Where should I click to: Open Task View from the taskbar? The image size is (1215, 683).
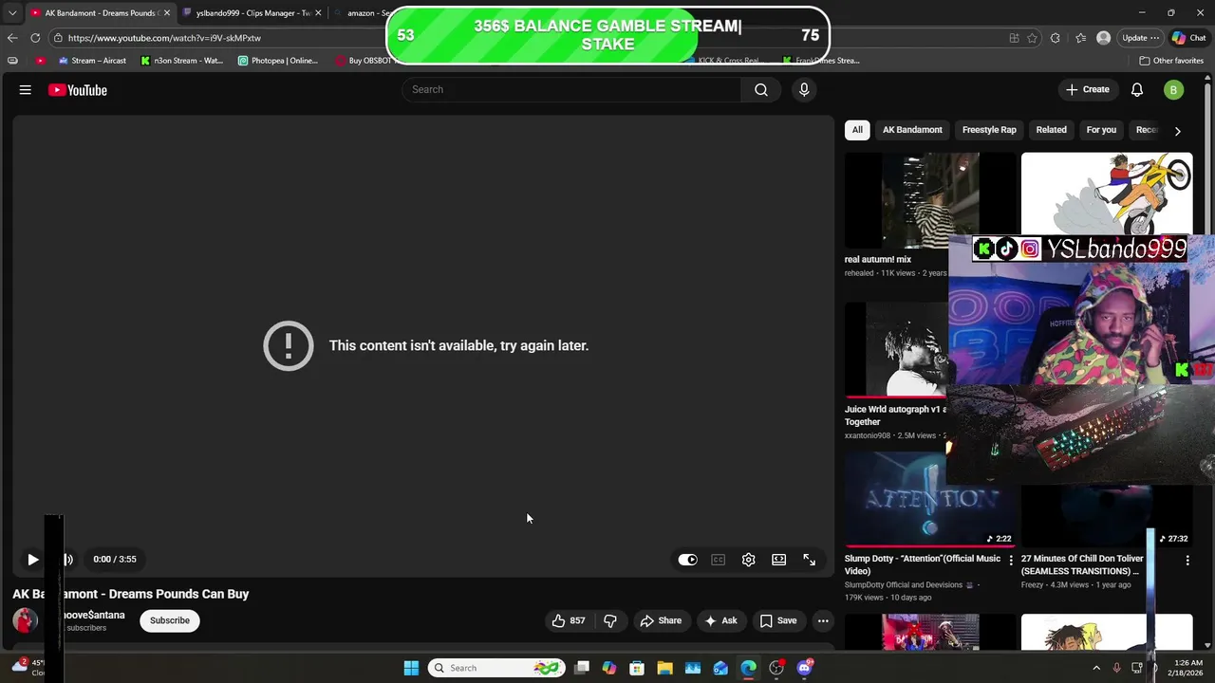tap(582, 668)
